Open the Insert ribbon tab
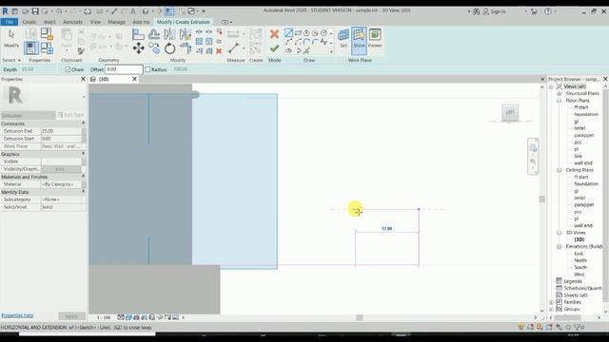 (x=49, y=22)
